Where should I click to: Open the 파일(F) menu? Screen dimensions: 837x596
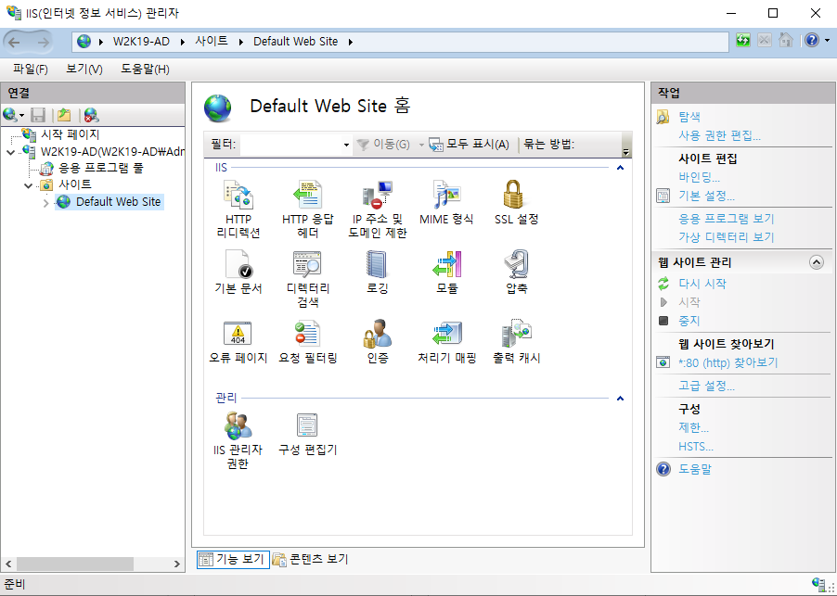tap(31, 69)
